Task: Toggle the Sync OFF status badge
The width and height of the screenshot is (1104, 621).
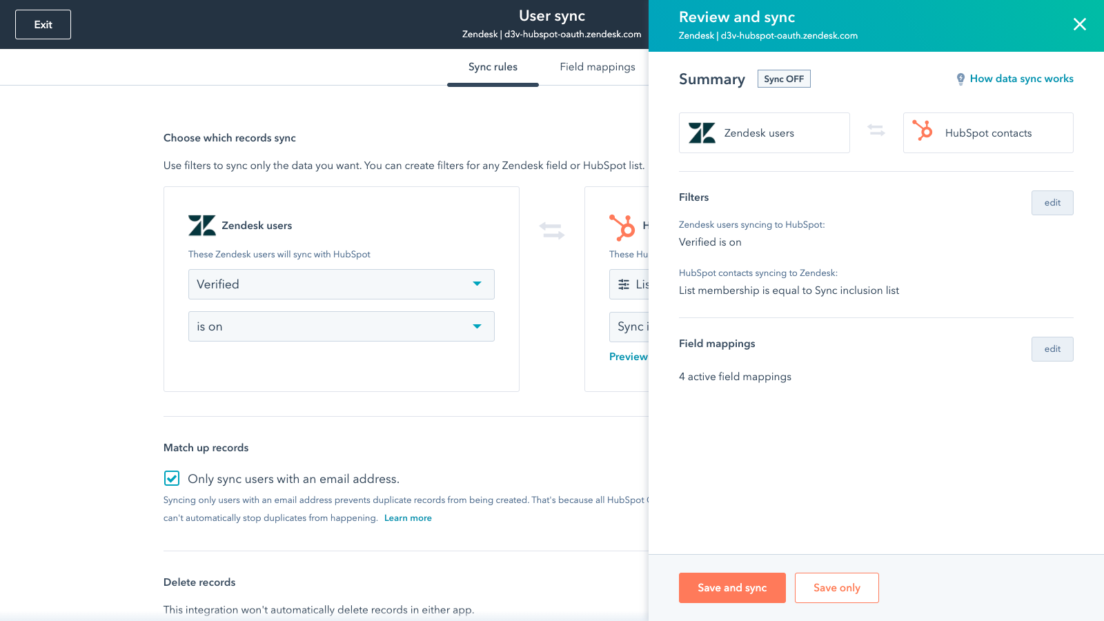Action: [784, 78]
